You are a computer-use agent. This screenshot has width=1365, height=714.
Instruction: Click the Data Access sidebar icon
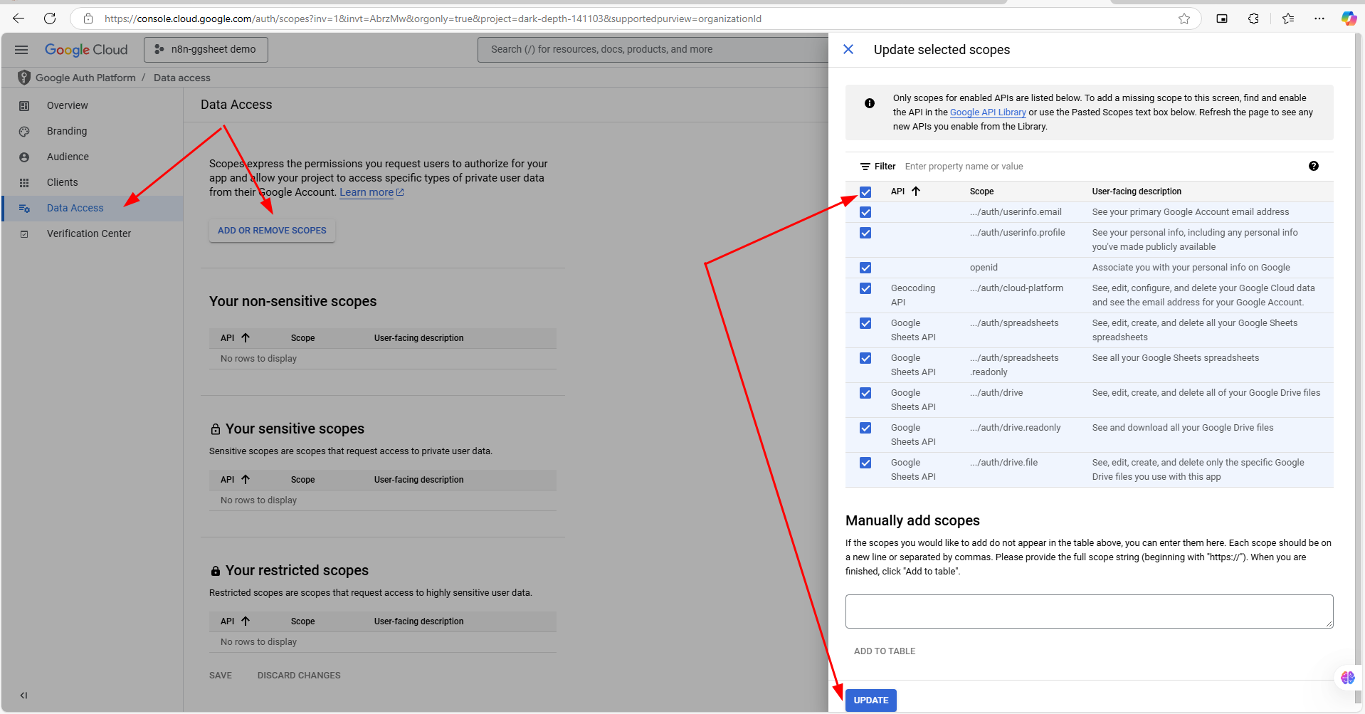coord(24,208)
